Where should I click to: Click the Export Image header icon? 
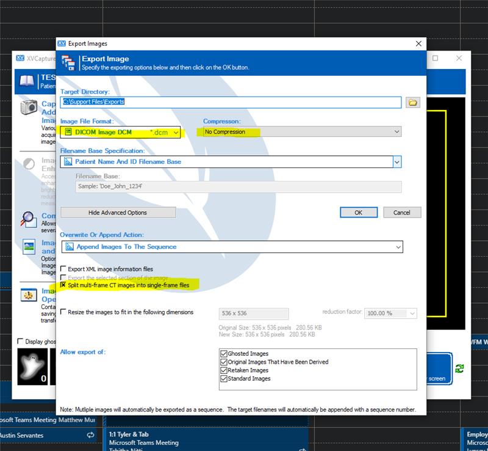68,63
